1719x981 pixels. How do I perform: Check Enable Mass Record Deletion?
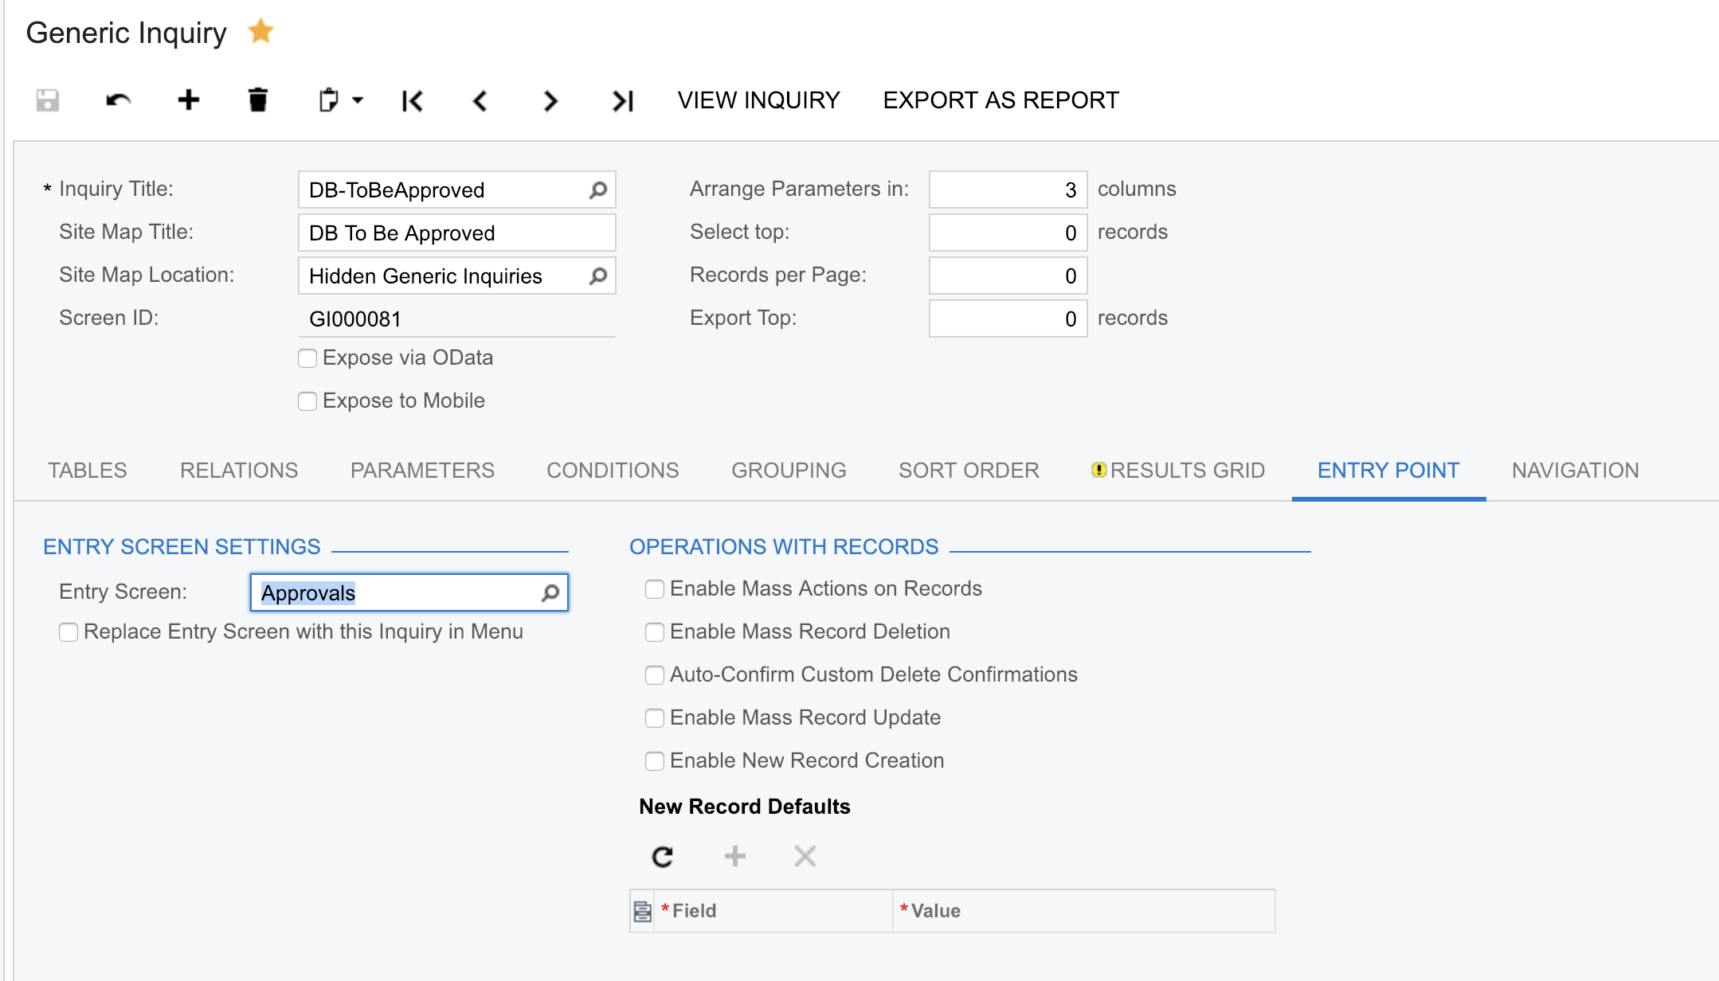[654, 631]
